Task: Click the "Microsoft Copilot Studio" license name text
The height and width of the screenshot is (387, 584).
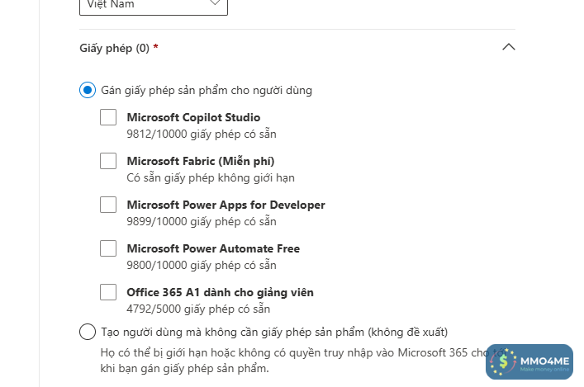Action: click(x=193, y=117)
